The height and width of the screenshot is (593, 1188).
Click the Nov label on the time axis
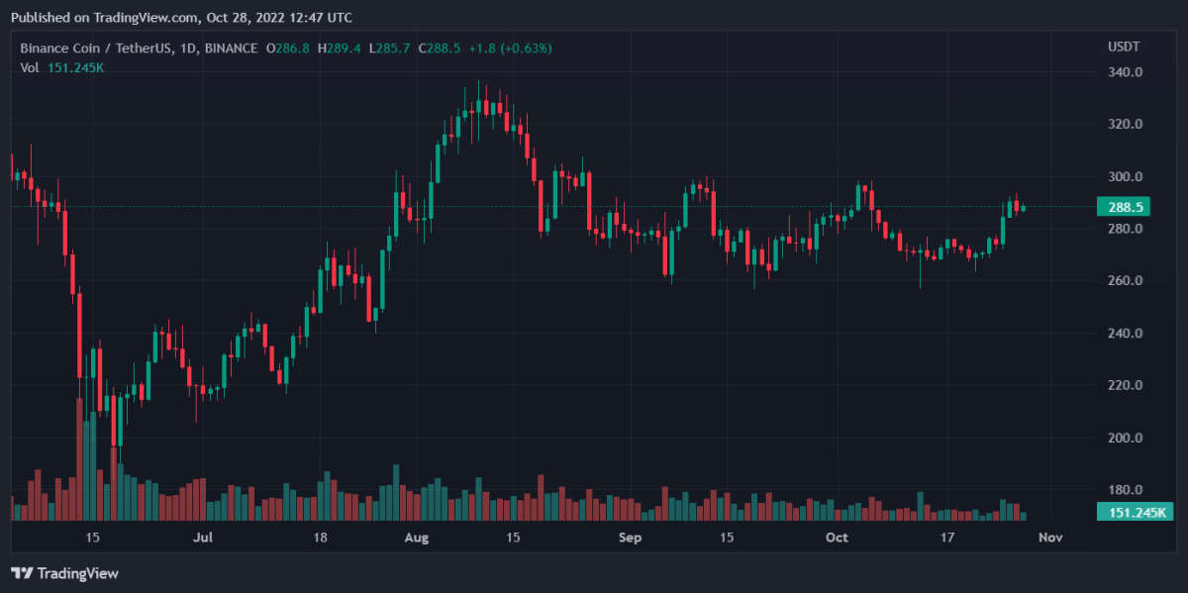coord(1049,538)
